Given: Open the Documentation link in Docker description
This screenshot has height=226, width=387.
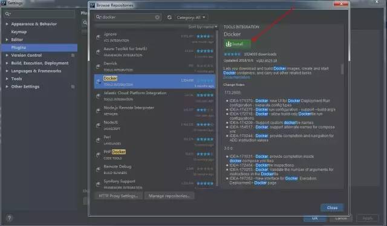Looking at the screenshot, I should pos(236,77).
